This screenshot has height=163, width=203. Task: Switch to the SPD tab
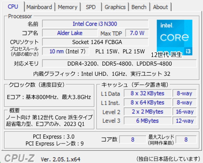tap(91, 7)
